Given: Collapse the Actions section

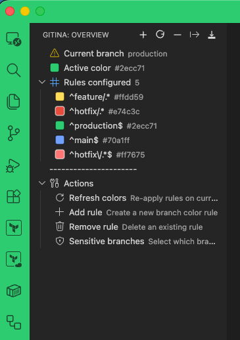Looking at the screenshot, I should [42, 183].
